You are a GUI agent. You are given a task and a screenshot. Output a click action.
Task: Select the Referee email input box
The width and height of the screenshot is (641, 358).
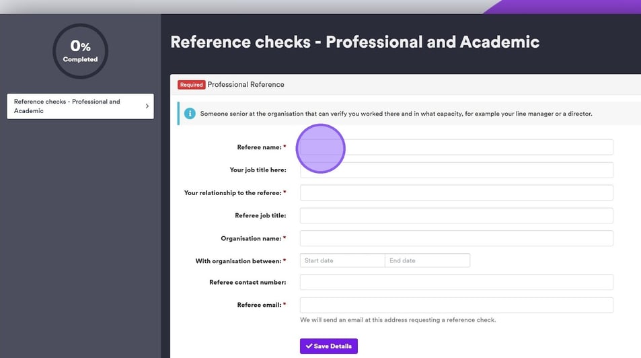[456, 305]
